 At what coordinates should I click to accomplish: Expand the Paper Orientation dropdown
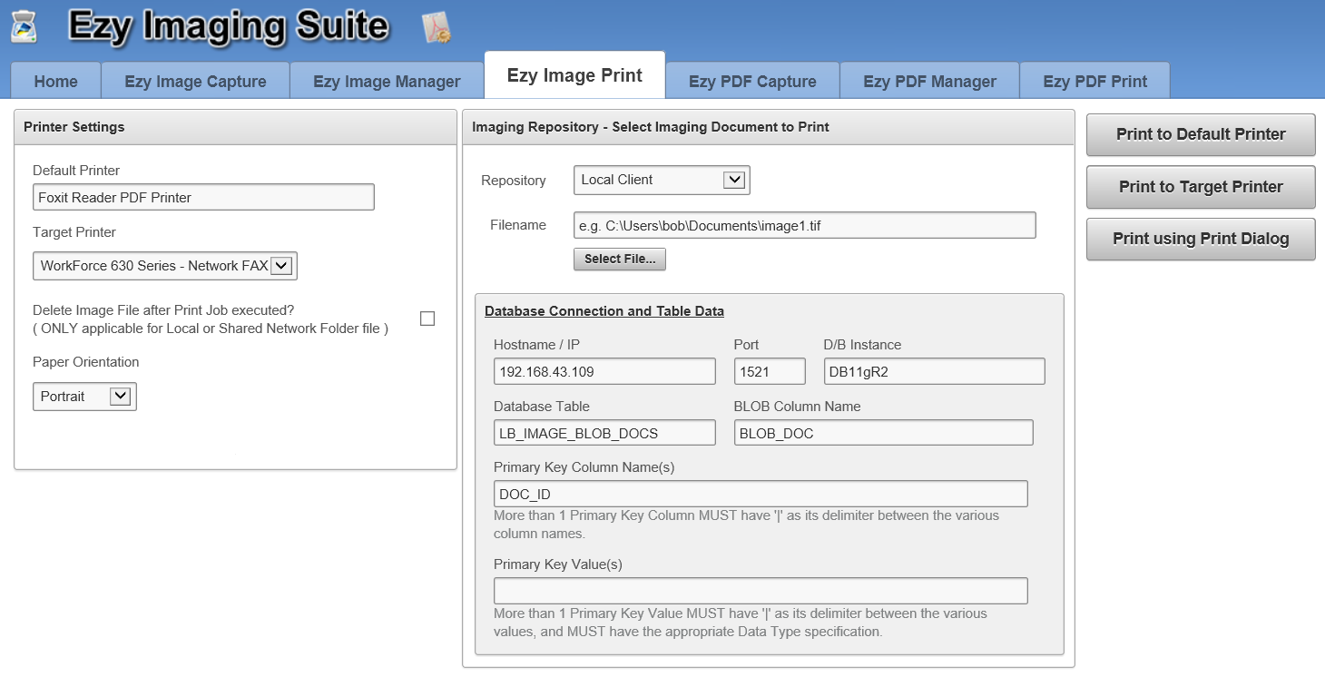click(120, 397)
